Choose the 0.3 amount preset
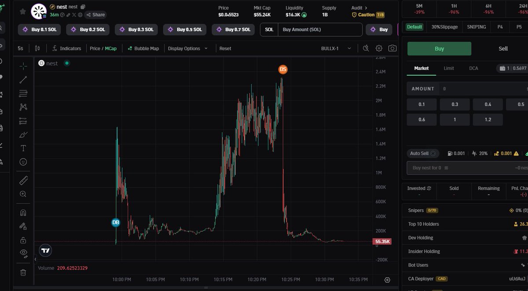This screenshot has width=528, height=291. [x=455, y=104]
